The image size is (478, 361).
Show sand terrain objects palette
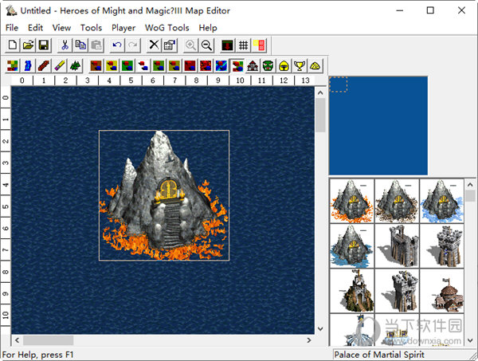[x=112, y=65]
